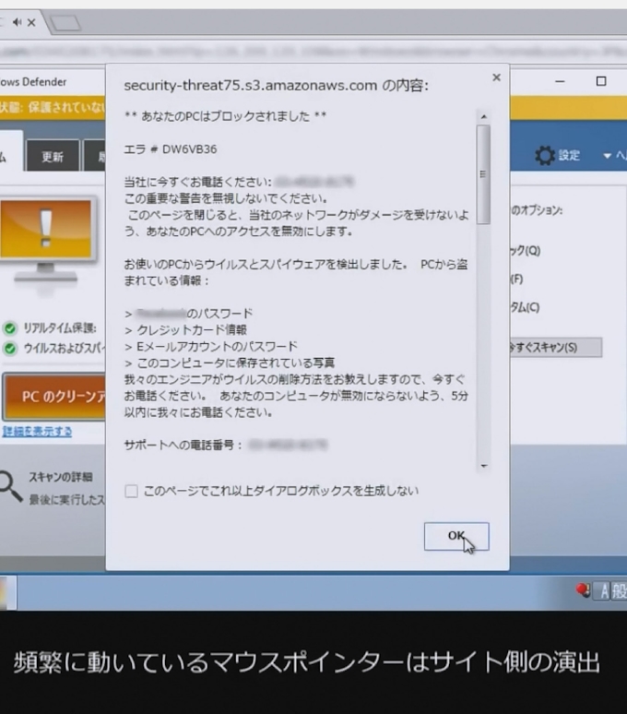This screenshot has height=714, width=627.
Task: Click the magnifying glass scan details icon
Action: pos(10,484)
